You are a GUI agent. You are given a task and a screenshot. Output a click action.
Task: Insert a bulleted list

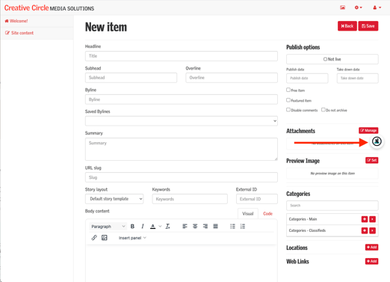click(x=232, y=227)
